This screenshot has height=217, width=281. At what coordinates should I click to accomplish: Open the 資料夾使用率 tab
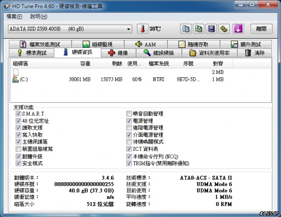[209, 53]
